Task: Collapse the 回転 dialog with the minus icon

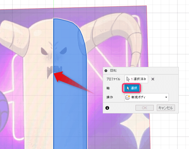Action: (x=106, y=71)
